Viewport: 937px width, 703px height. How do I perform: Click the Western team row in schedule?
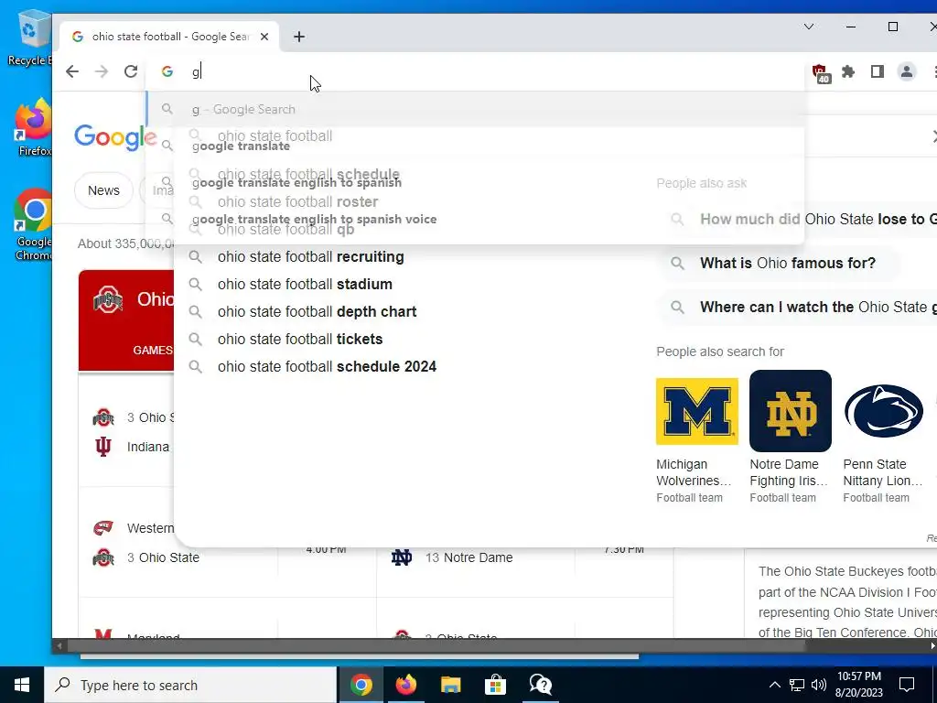pyautogui.click(x=134, y=528)
